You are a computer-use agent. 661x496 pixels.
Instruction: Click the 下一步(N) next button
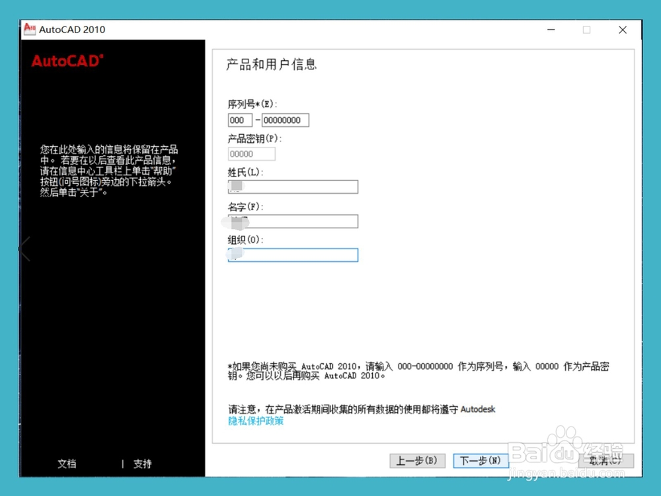(480, 461)
